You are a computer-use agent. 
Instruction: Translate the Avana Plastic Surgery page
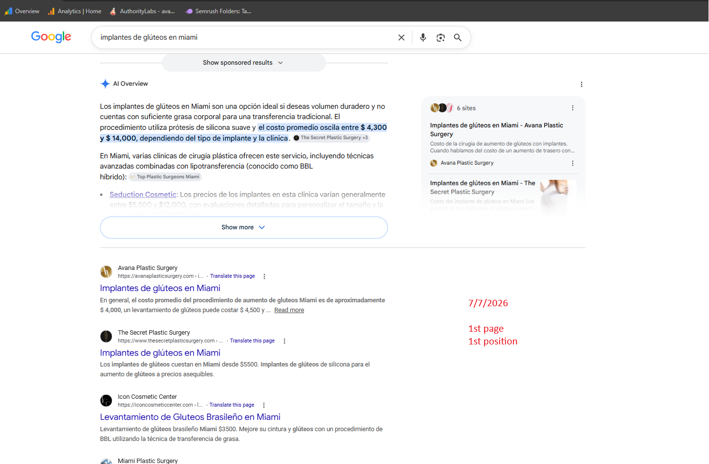(x=232, y=276)
